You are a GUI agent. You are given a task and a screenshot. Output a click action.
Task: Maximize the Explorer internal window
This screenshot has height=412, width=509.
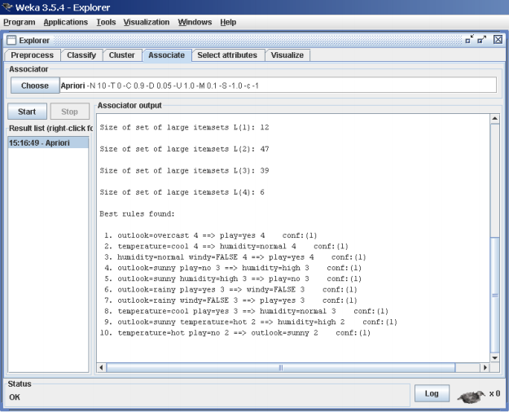tap(482, 40)
